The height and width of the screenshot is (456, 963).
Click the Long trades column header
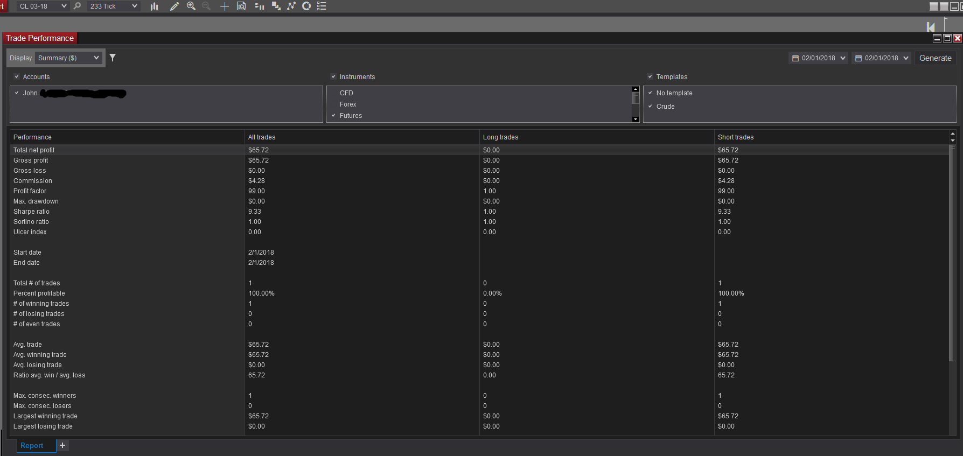tap(597, 137)
